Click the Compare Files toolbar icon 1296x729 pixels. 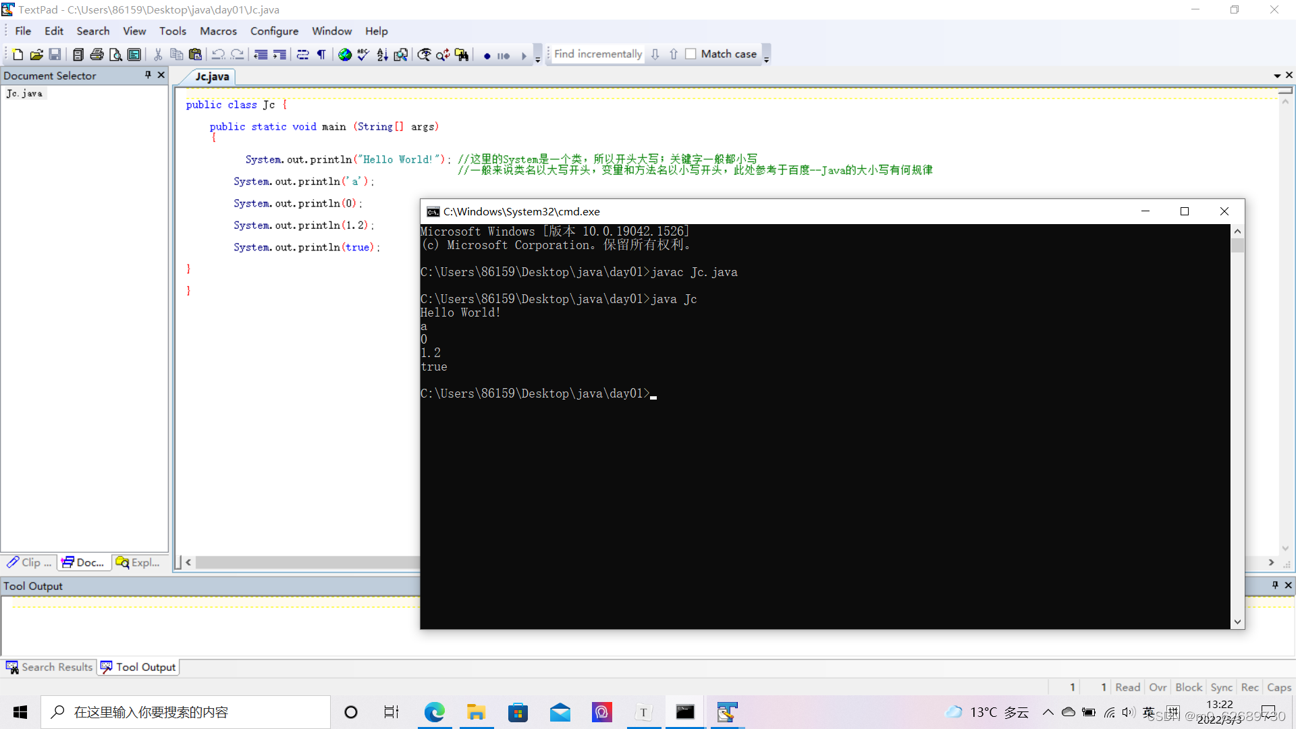401,55
